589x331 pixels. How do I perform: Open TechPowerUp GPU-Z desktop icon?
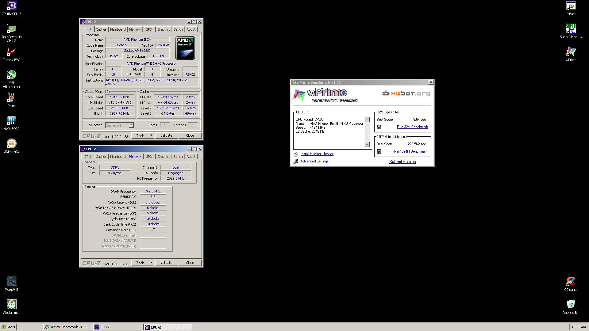[11, 33]
